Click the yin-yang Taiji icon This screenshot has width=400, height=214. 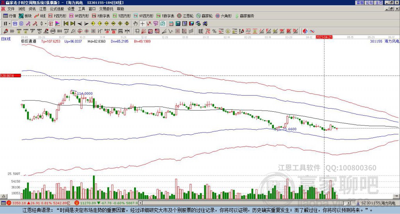click(x=305, y=31)
